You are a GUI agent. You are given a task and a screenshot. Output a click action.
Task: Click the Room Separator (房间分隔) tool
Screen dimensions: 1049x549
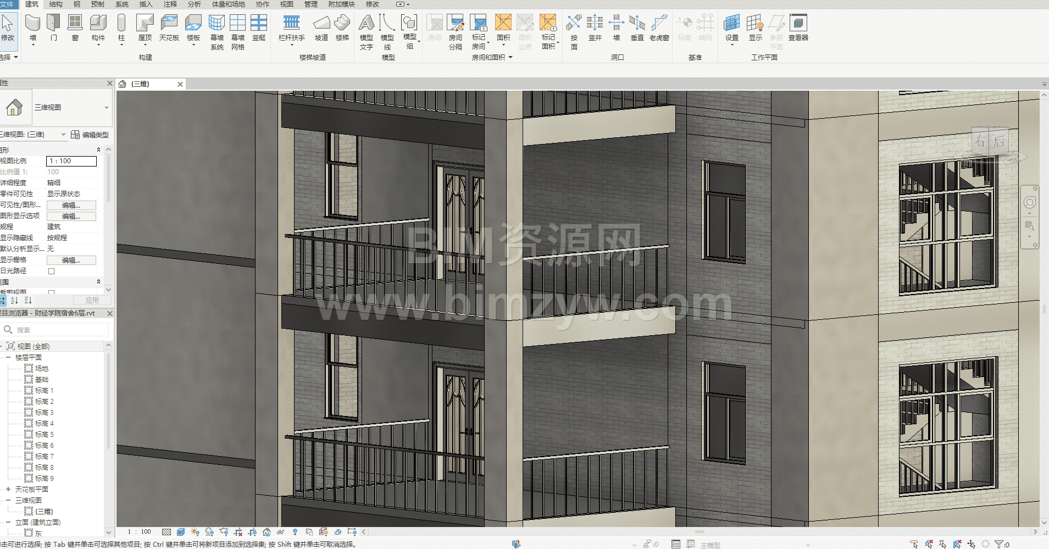click(x=456, y=32)
